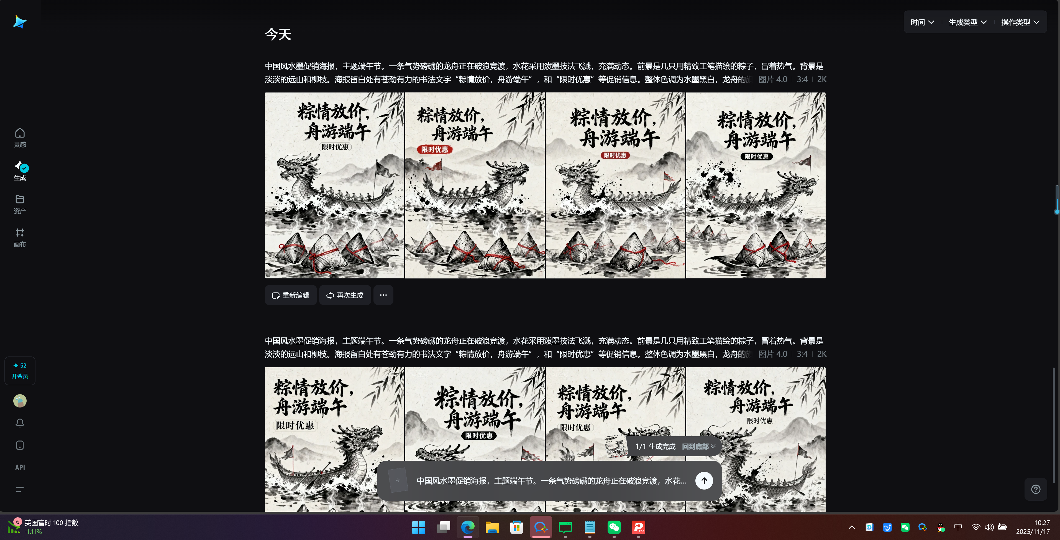Open the 操作类型 dropdown
This screenshot has width=1060, height=540.
pyautogui.click(x=1020, y=22)
